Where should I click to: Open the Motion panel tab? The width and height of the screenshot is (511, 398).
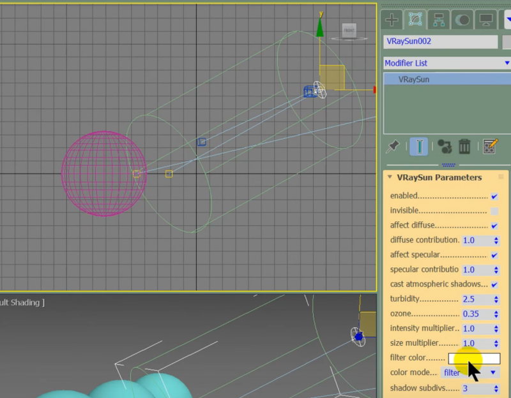click(x=461, y=19)
